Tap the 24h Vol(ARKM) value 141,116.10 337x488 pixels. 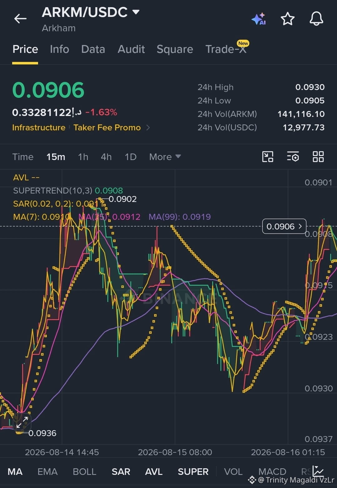click(301, 114)
